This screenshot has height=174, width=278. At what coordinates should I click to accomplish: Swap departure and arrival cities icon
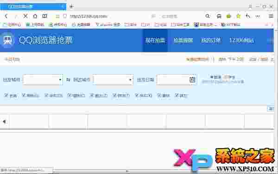click(x=68, y=80)
